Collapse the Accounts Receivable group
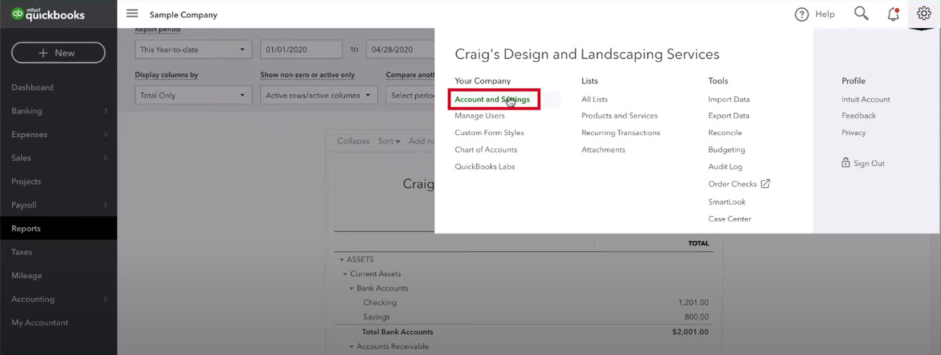Screen dimensions: 941x355 351,346
